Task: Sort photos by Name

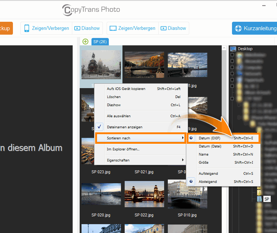Action: [x=223, y=154]
